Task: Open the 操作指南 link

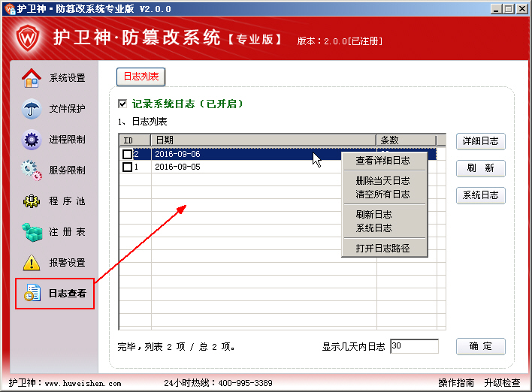Action: click(x=456, y=383)
